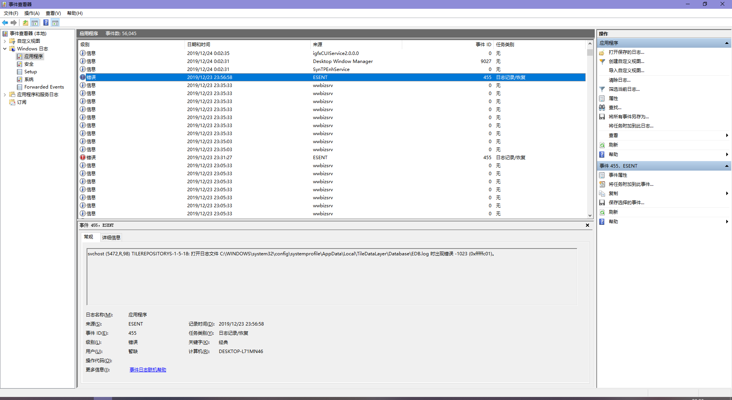Click the Back arrow toolbar icon
Image resolution: width=732 pixels, height=400 pixels.
point(5,23)
